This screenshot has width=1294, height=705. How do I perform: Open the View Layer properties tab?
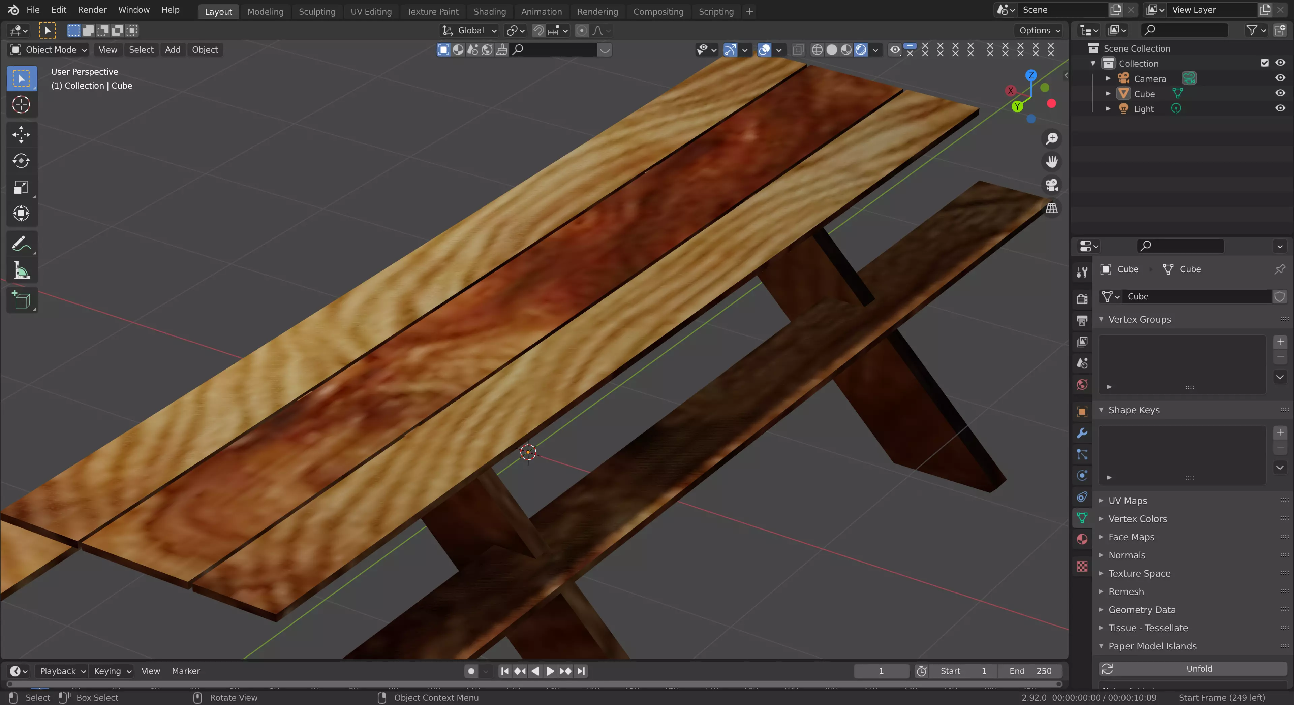pyautogui.click(x=1082, y=342)
